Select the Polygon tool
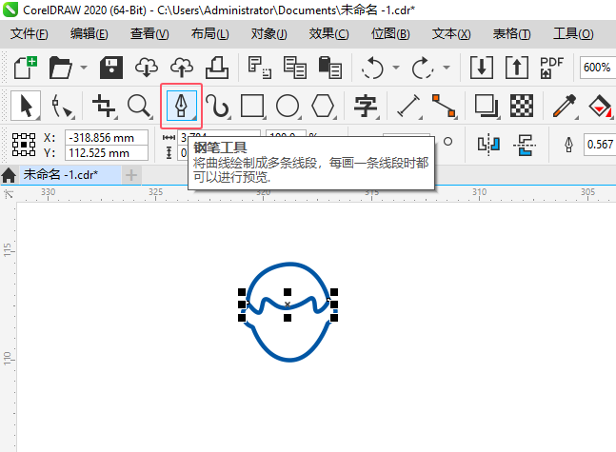This screenshot has width=616, height=452. (323, 106)
